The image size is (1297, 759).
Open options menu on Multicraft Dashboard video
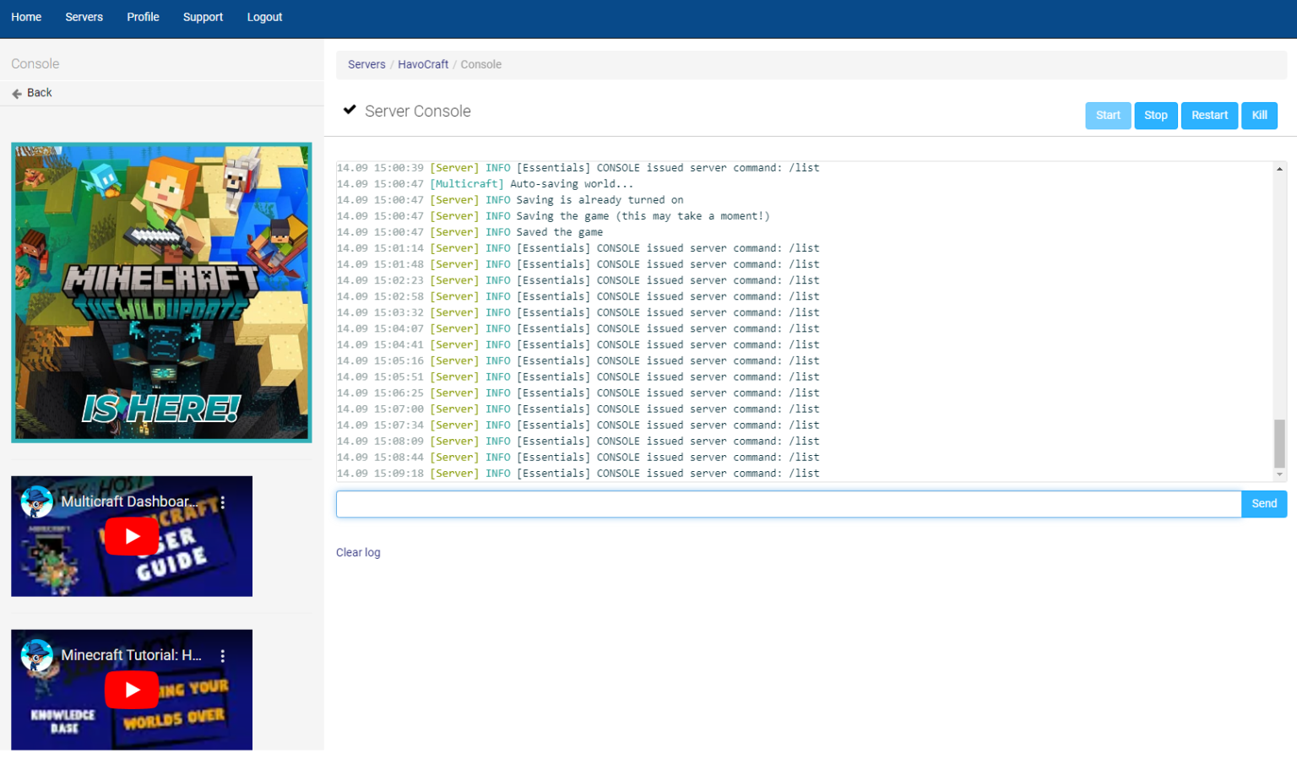click(223, 502)
